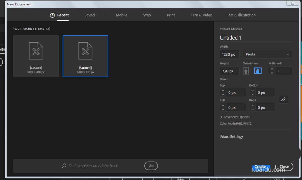The image size is (302, 180).
Task: Click the Bottom bleed field
Action: pos(265,92)
